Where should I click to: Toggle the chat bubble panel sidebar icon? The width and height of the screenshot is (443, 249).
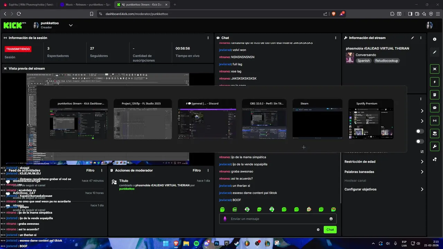435,108
